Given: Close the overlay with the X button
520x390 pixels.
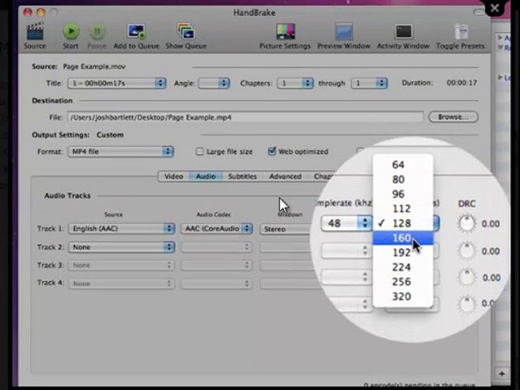Looking at the screenshot, I should pyautogui.click(x=495, y=8).
